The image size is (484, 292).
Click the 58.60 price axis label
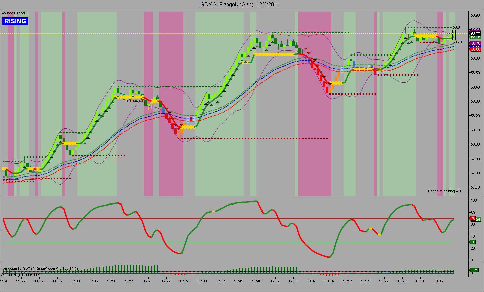(475, 58)
